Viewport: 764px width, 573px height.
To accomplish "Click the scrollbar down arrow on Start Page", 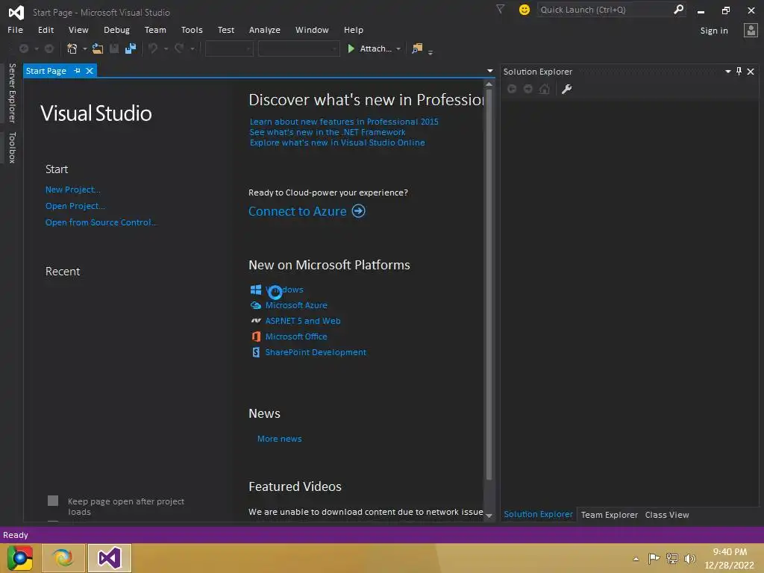I will 489,516.
